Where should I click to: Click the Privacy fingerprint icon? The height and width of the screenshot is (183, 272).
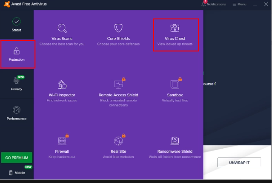click(x=16, y=80)
